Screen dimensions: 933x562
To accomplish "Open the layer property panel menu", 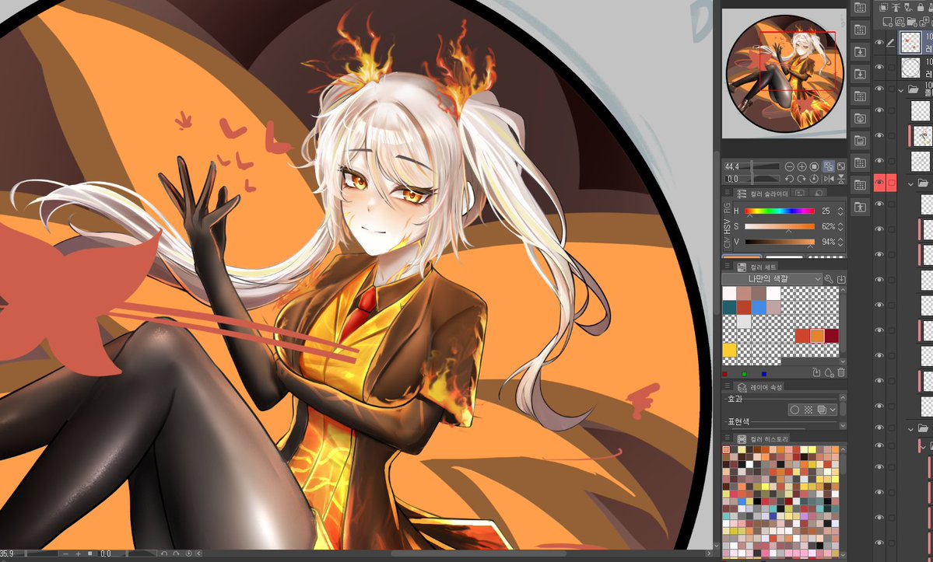I will [727, 386].
